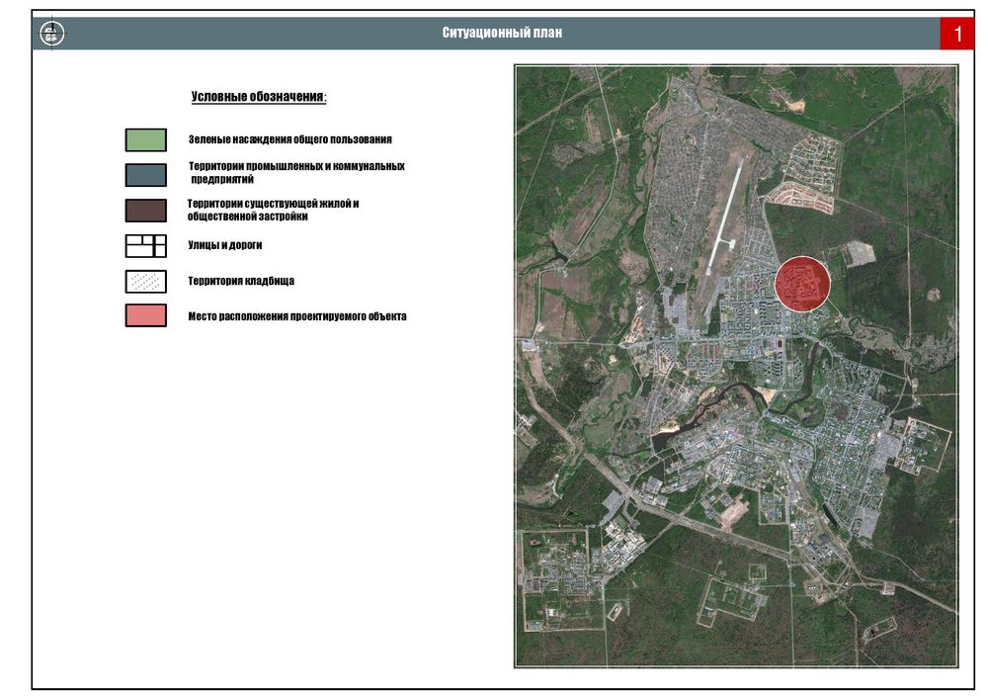Click the white airport runway on the map
This screenshot has width=988, height=699.
724,218
